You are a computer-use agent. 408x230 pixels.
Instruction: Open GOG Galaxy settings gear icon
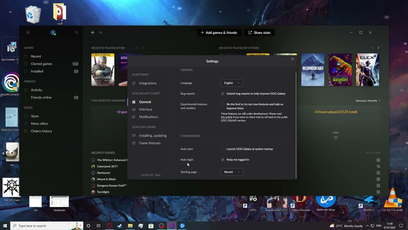[x=28, y=33]
